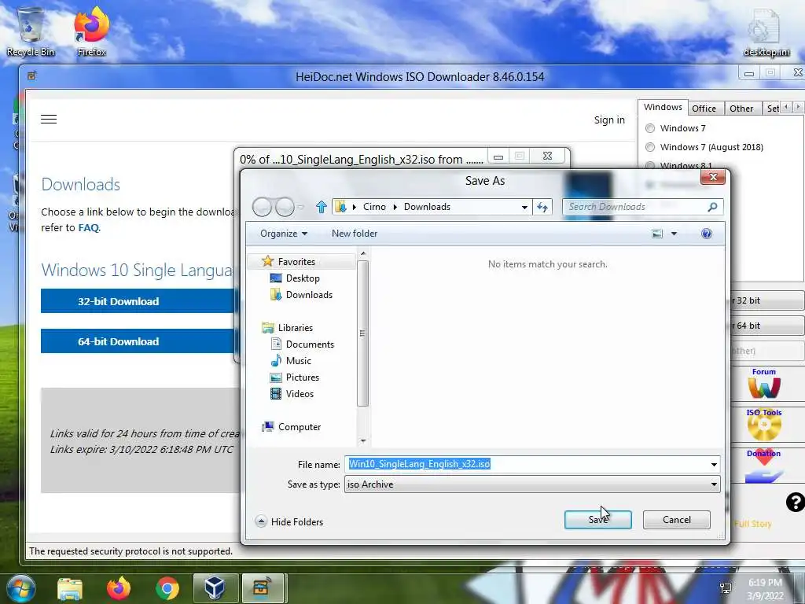Select Documents library

pos(303,344)
